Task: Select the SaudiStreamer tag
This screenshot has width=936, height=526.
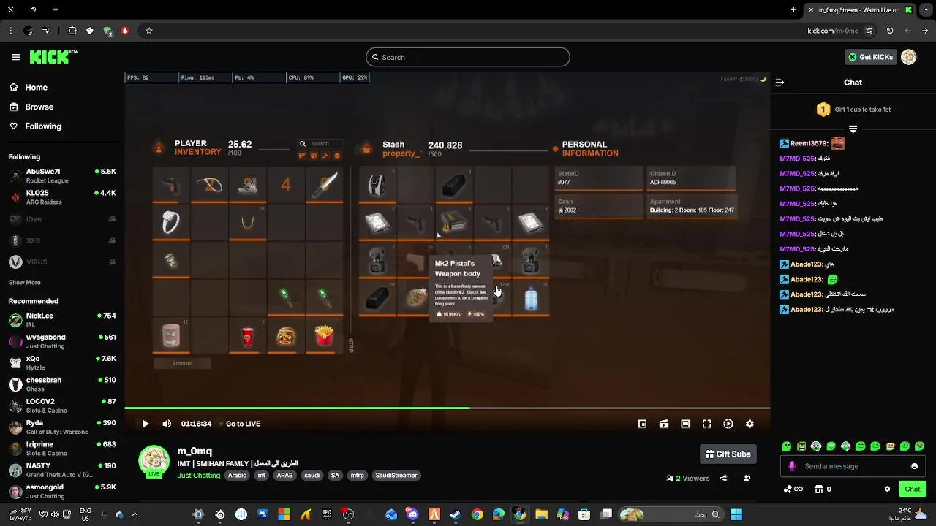Action: tap(396, 476)
